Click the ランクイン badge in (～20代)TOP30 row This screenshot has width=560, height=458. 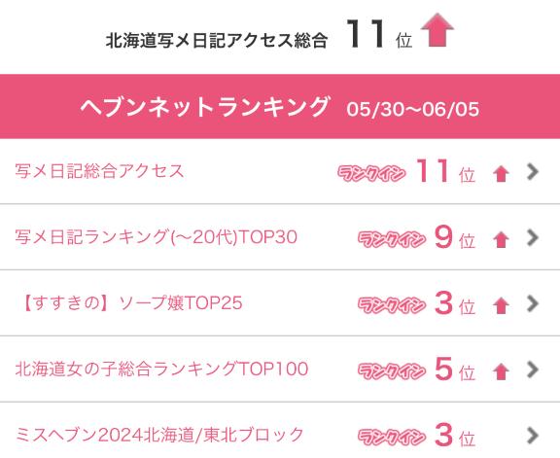tap(392, 239)
